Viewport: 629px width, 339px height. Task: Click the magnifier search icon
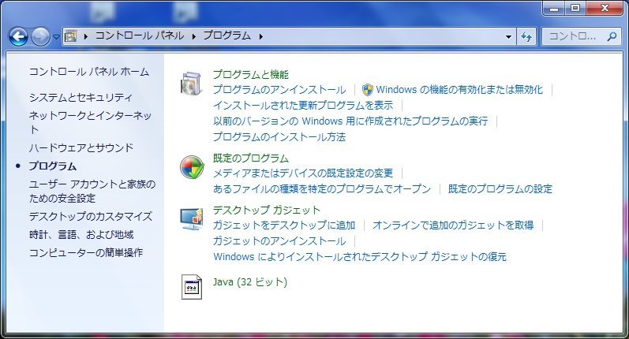[612, 36]
